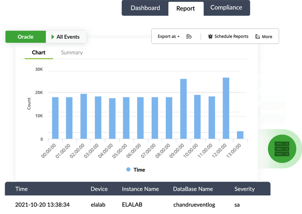Select the Chart tab
This screenshot has height=214, width=302.
39,52
